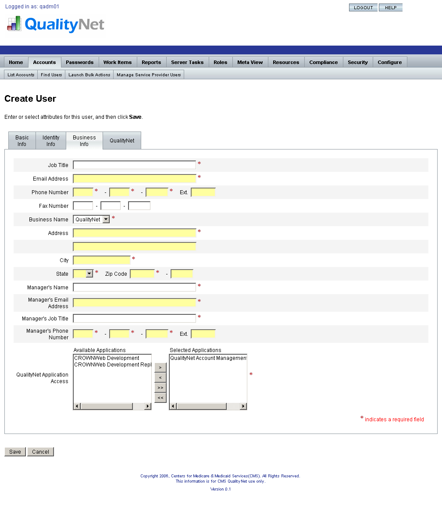Select QualityNet Account Management entry
This screenshot has height=505, width=442.
208,358
